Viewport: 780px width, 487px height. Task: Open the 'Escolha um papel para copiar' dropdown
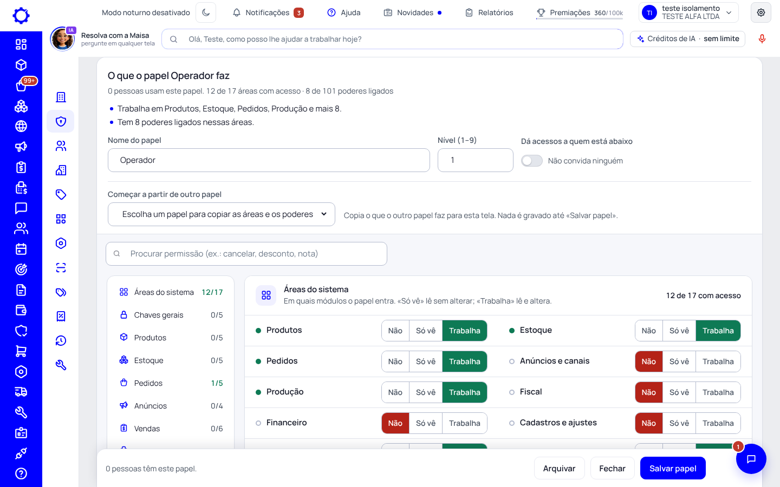pos(222,214)
